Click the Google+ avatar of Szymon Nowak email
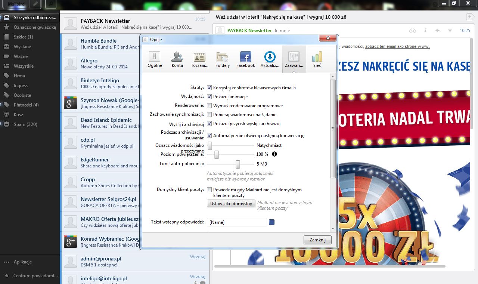Viewport: 478px width, 284px height. (70, 103)
